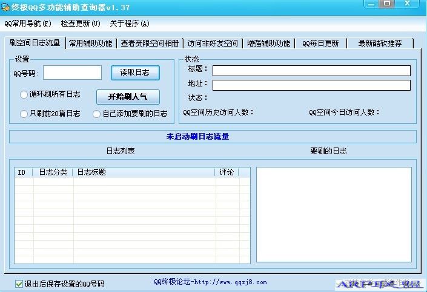
Task: Switch to the 刷空间日志流量 tab
Action: (x=35, y=43)
